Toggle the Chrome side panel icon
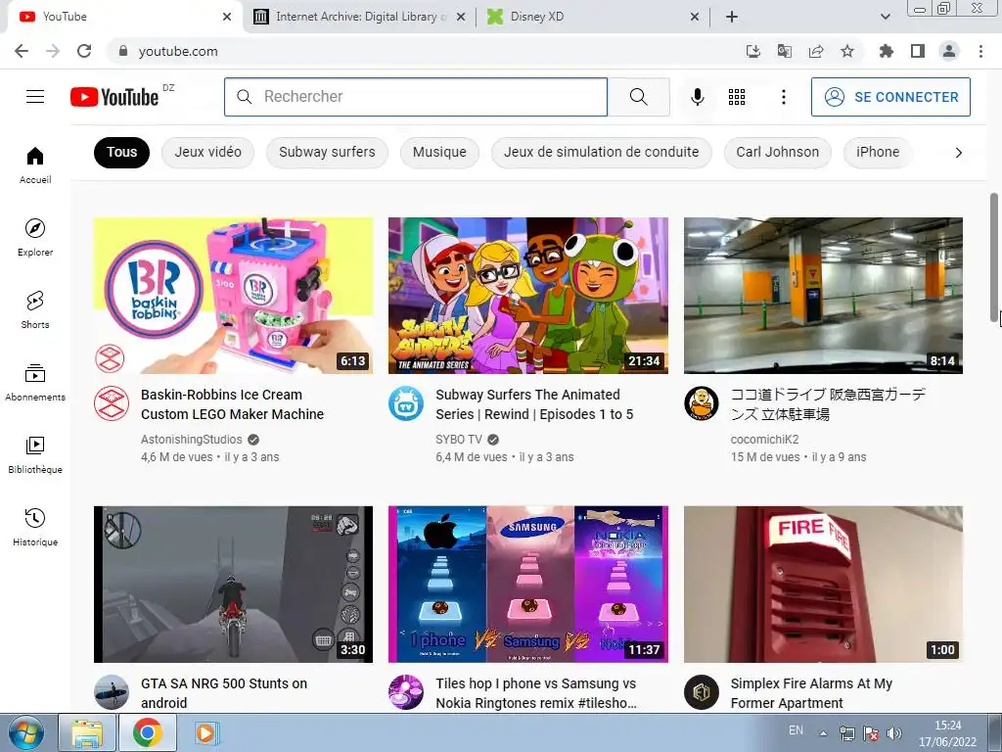The image size is (1002, 752). pos(918,51)
